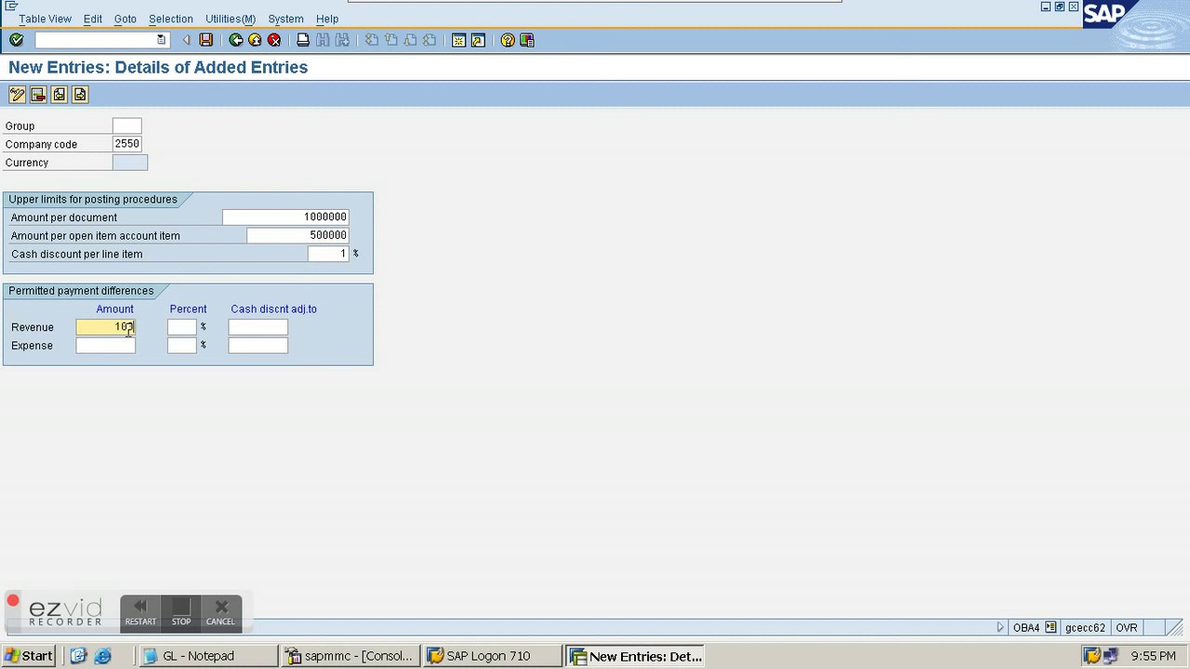The height and width of the screenshot is (669, 1190).
Task: Click the Amount per document field
Action: (285, 216)
